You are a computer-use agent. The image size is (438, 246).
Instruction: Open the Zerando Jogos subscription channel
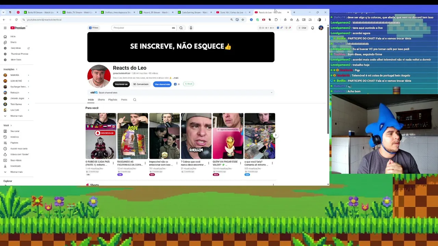click(x=17, y=98)
